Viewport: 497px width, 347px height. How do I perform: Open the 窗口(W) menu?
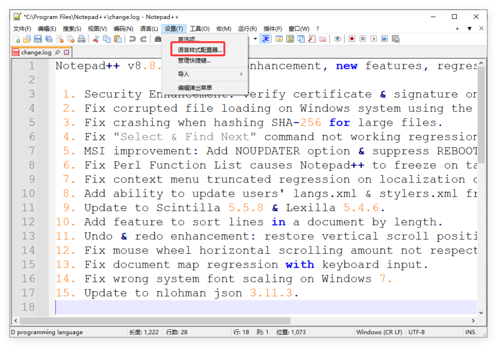click(299, 29)
